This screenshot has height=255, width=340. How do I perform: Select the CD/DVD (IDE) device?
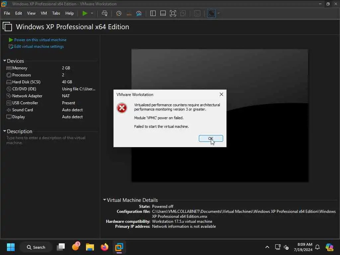[x=51, y=89]
